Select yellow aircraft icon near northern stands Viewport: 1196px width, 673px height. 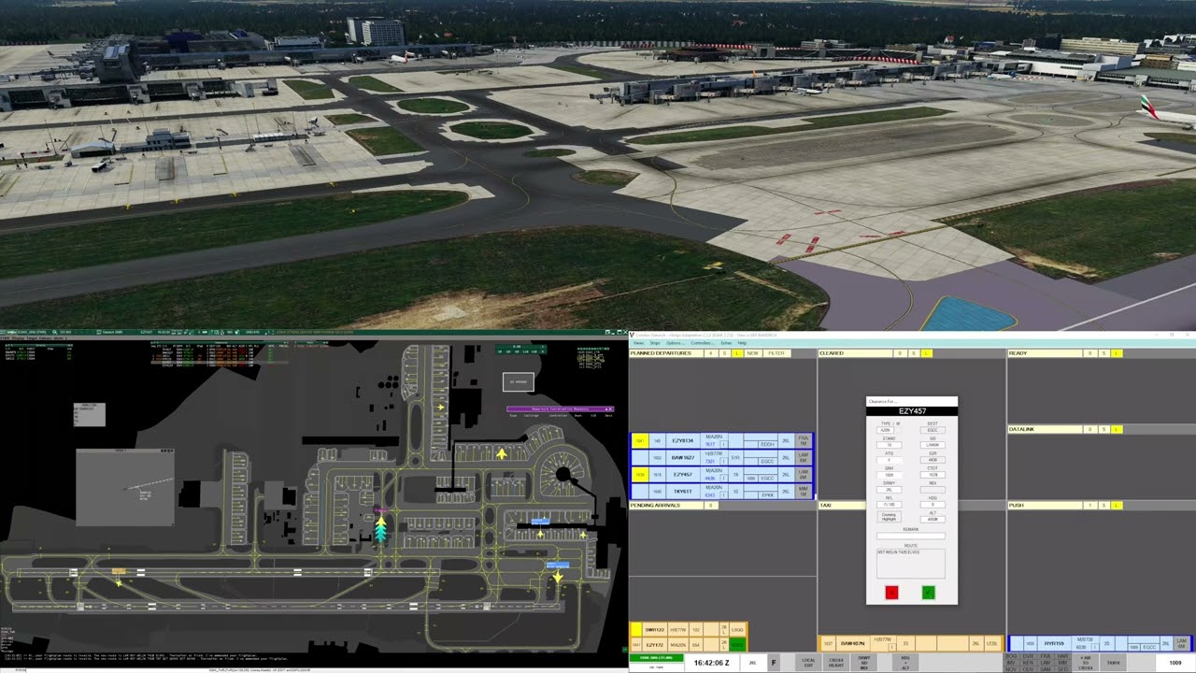pos(440,407)
